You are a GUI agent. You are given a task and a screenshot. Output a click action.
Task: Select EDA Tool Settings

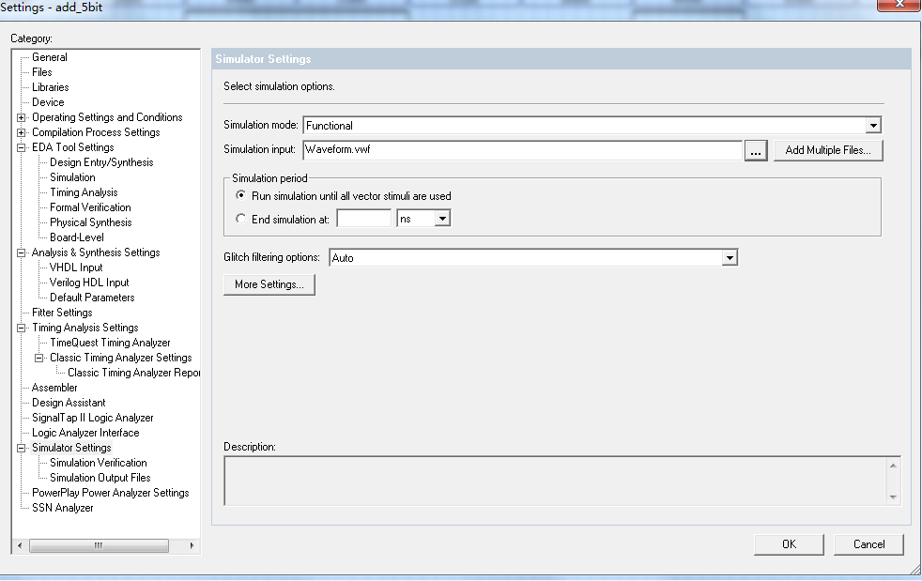point(73,147)
